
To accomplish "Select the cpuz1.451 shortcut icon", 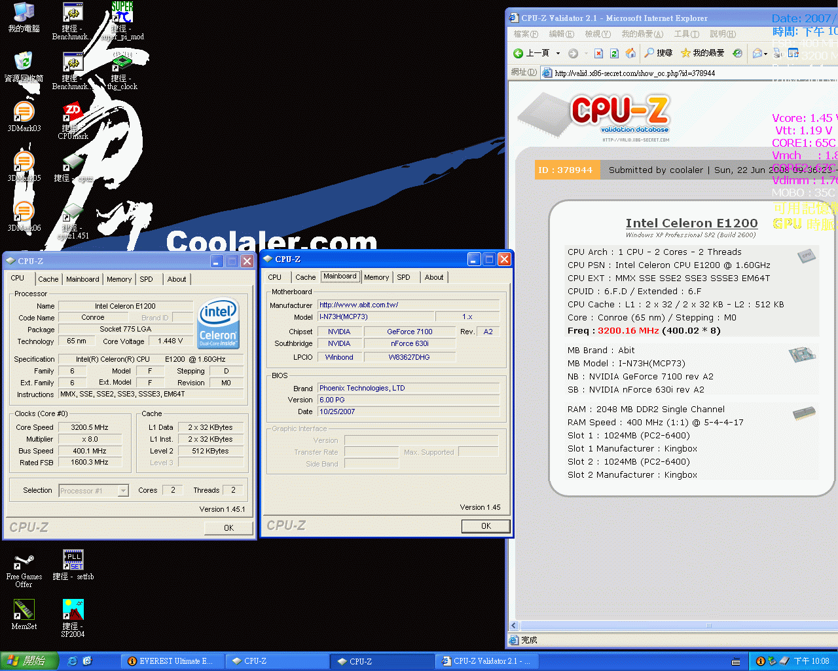I will click(x=73, y=221).
